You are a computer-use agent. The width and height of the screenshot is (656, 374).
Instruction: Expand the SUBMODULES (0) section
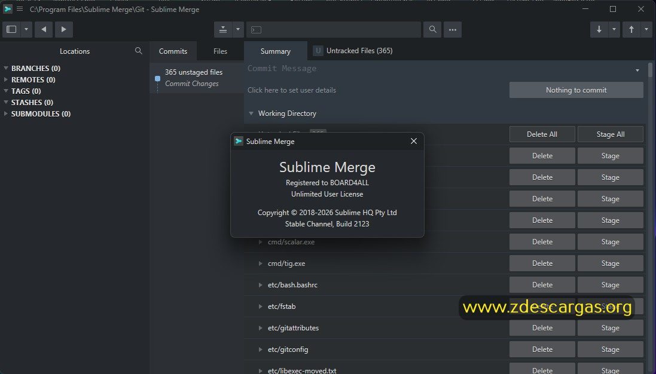pyautogui.click(x=6, y=114)
